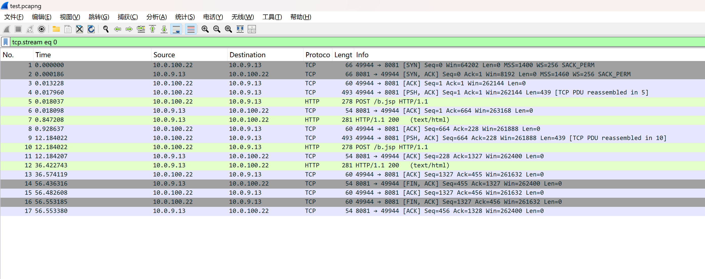This screenshot has height=279, width=705.
Task: Jump to the last packet arrow icon
Action: [x=164, y=29]
